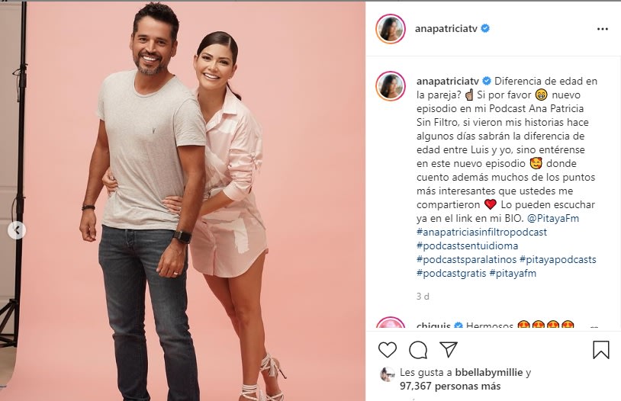Image resolution: width=621 pixels, height=401 pixels.
Task: Open the chiquis commenter profile
Action: click(x=433, y=326)
